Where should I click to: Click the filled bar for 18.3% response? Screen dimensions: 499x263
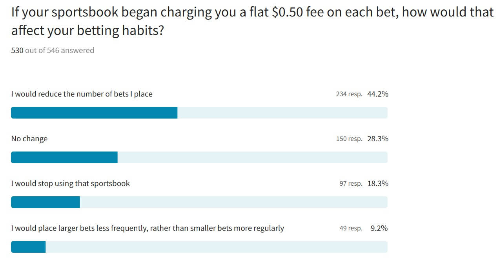(x=46, y=202)
